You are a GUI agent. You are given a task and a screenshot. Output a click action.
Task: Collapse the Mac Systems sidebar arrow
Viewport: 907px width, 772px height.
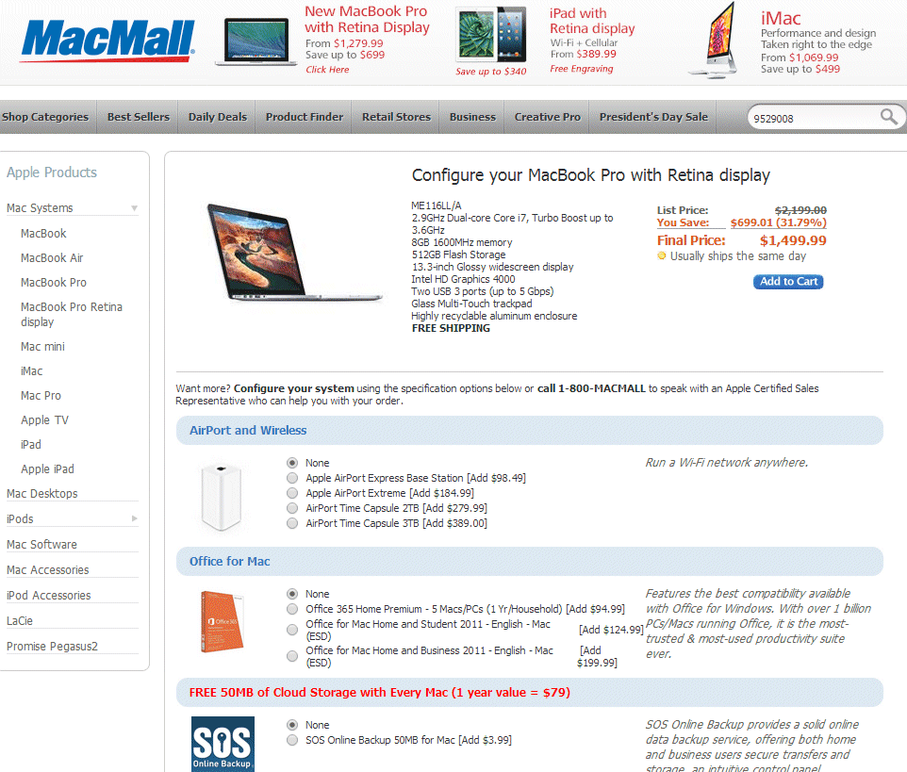[134, 208]
